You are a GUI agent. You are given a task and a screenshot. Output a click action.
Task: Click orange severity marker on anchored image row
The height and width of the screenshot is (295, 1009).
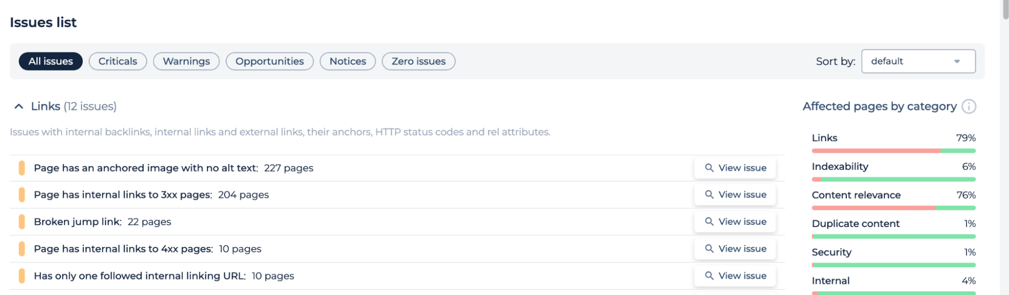pyautogui.click(x=22, y=168)
